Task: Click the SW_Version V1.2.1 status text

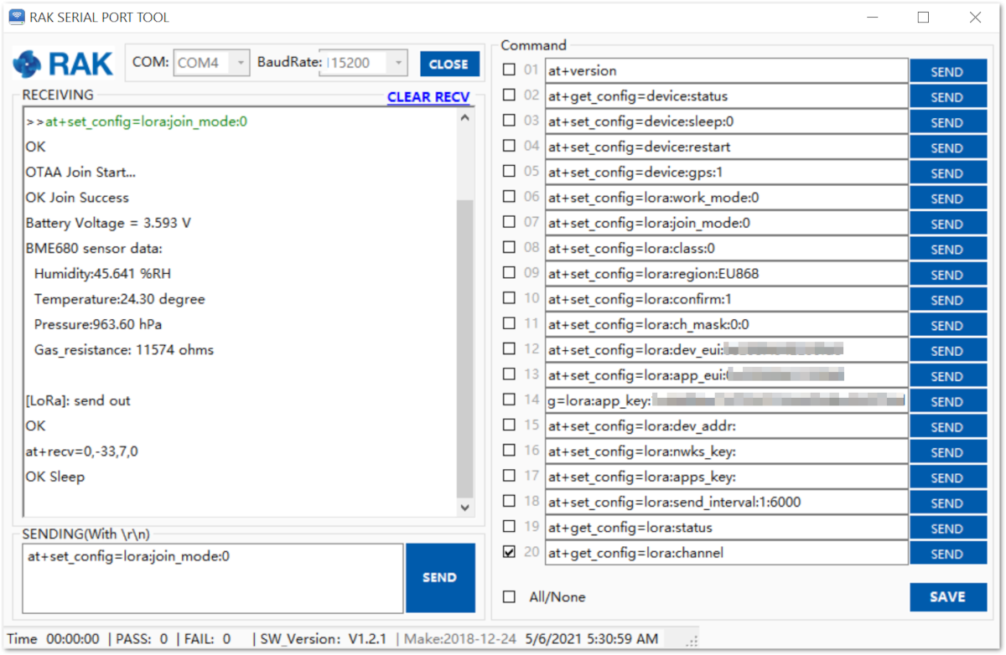Action: [322, 639]
